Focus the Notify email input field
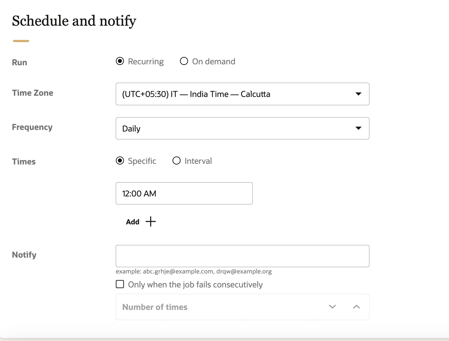The width and height of the screenshot is (449, 341). coord(243,256)
